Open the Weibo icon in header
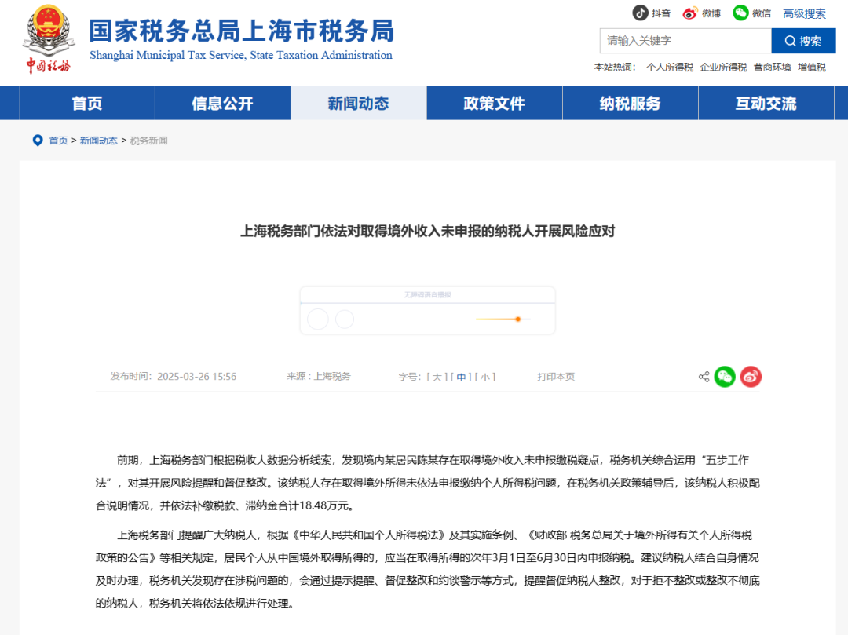The width and height of the screenshot is (848, 635). point(689,13)
